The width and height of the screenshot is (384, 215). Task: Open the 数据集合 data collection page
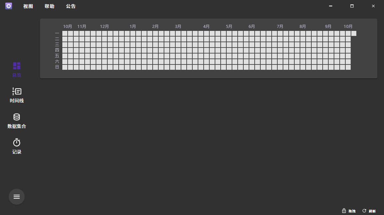17,120
